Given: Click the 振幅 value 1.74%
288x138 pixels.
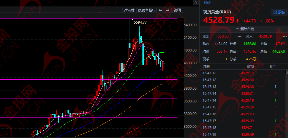Looking at the screenshot, I should [x=280, y=44].
